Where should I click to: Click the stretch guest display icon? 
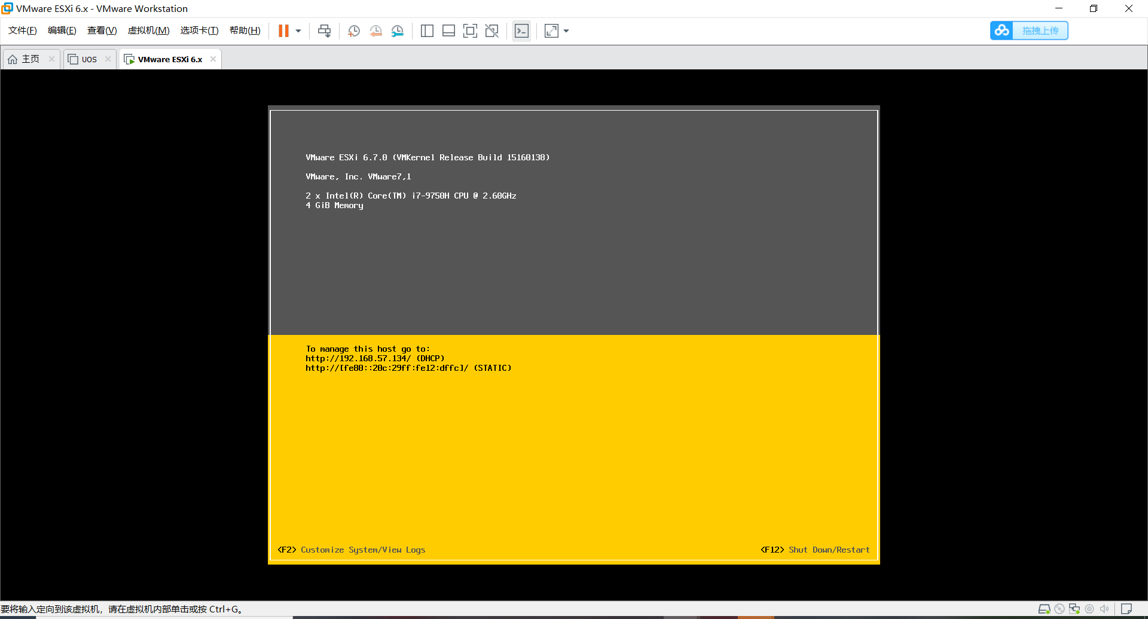[551, 31]
